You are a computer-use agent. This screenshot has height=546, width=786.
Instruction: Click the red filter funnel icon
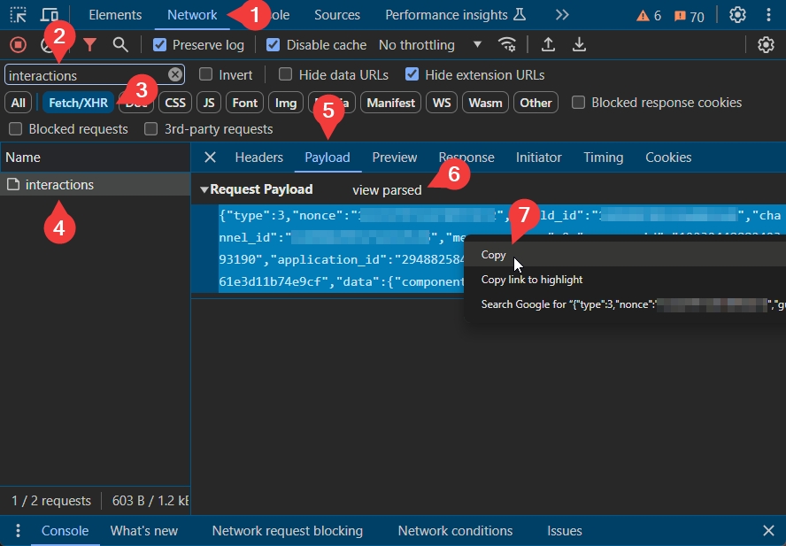[x=89, y=45]
